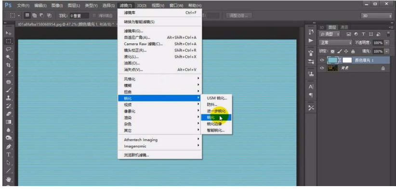
Task: Expand the 模糊 filter submenu
Action: [x=160, y=86]
